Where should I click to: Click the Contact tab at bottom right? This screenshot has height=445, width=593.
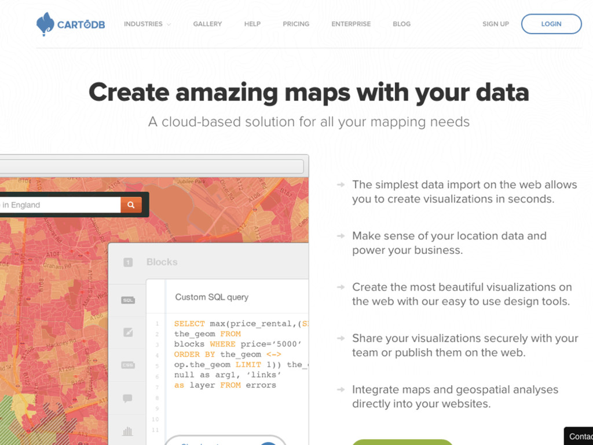[x=579, y=436]
